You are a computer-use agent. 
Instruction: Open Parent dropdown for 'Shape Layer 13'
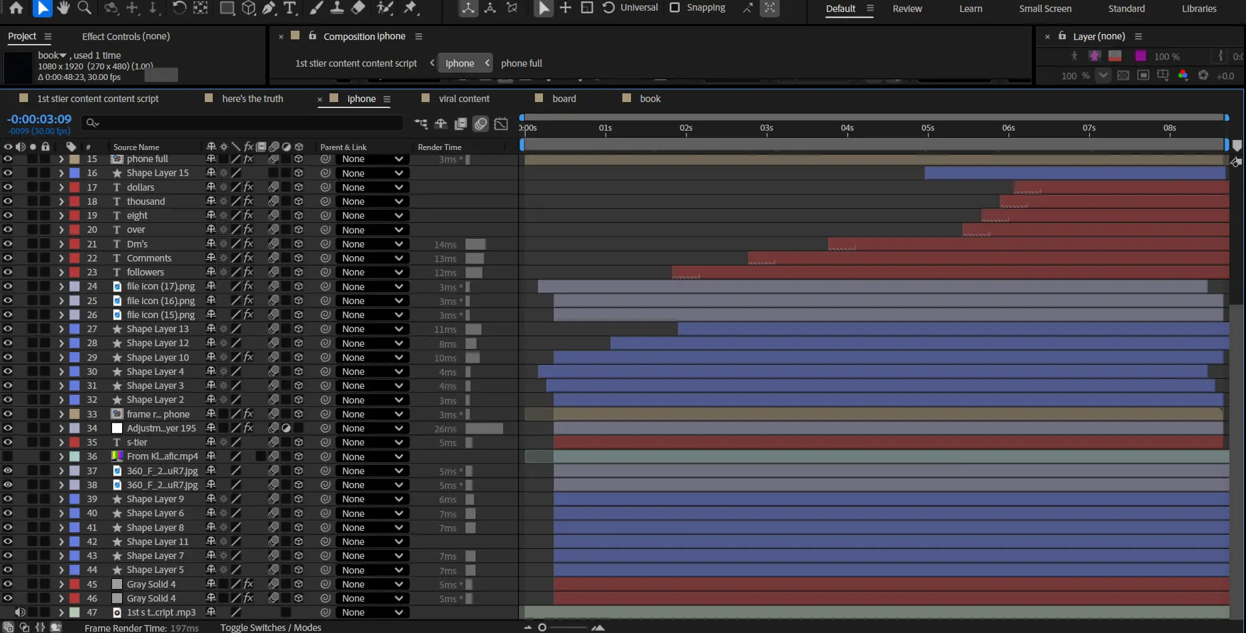(372, 329)
